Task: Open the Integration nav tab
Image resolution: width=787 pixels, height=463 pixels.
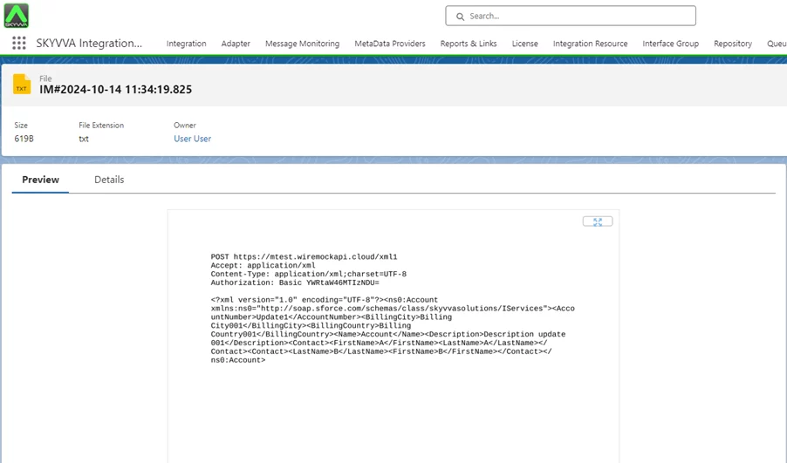Action: tap(186, 44)
